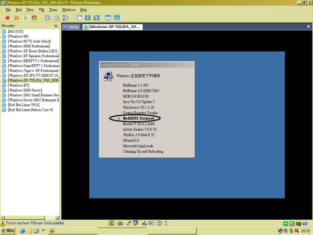313x235 pixels.
Task: Toggle the Favorites sidebar toolbar icon
Action: pos(79,18)
